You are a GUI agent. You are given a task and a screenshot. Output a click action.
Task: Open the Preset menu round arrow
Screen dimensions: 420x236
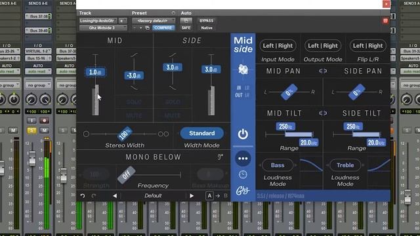pyautogui.click(x=173, y=13)
